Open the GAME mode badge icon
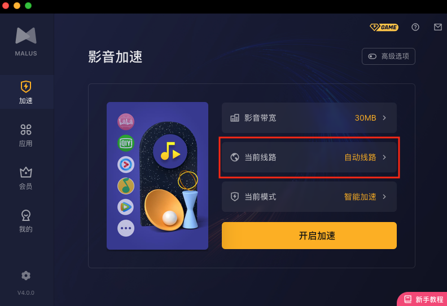The height and width of the screenshot is (306, 447). click(x=384, y=27)
